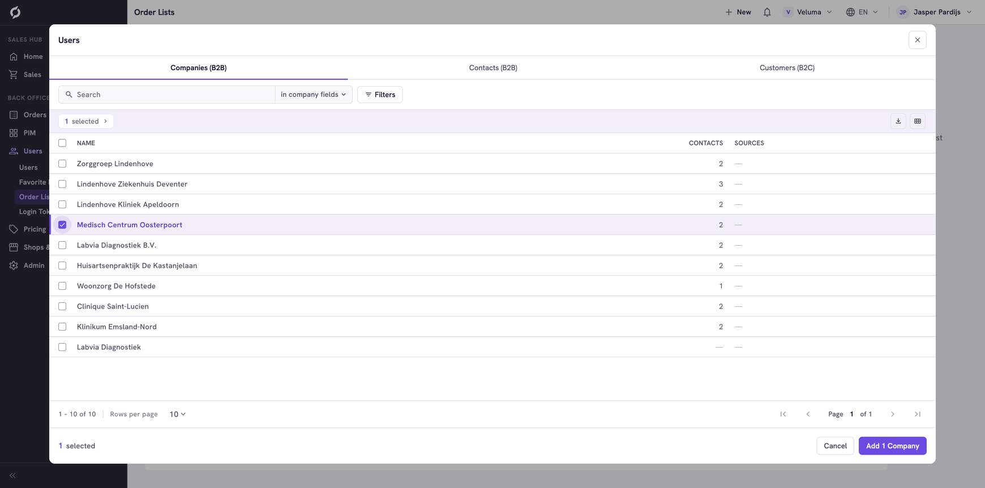The width and height of the screenshot is (985, 488).
Task: Click Lindenhove Ziekenhuis Deventer name
Action: (x=132, y=184)
